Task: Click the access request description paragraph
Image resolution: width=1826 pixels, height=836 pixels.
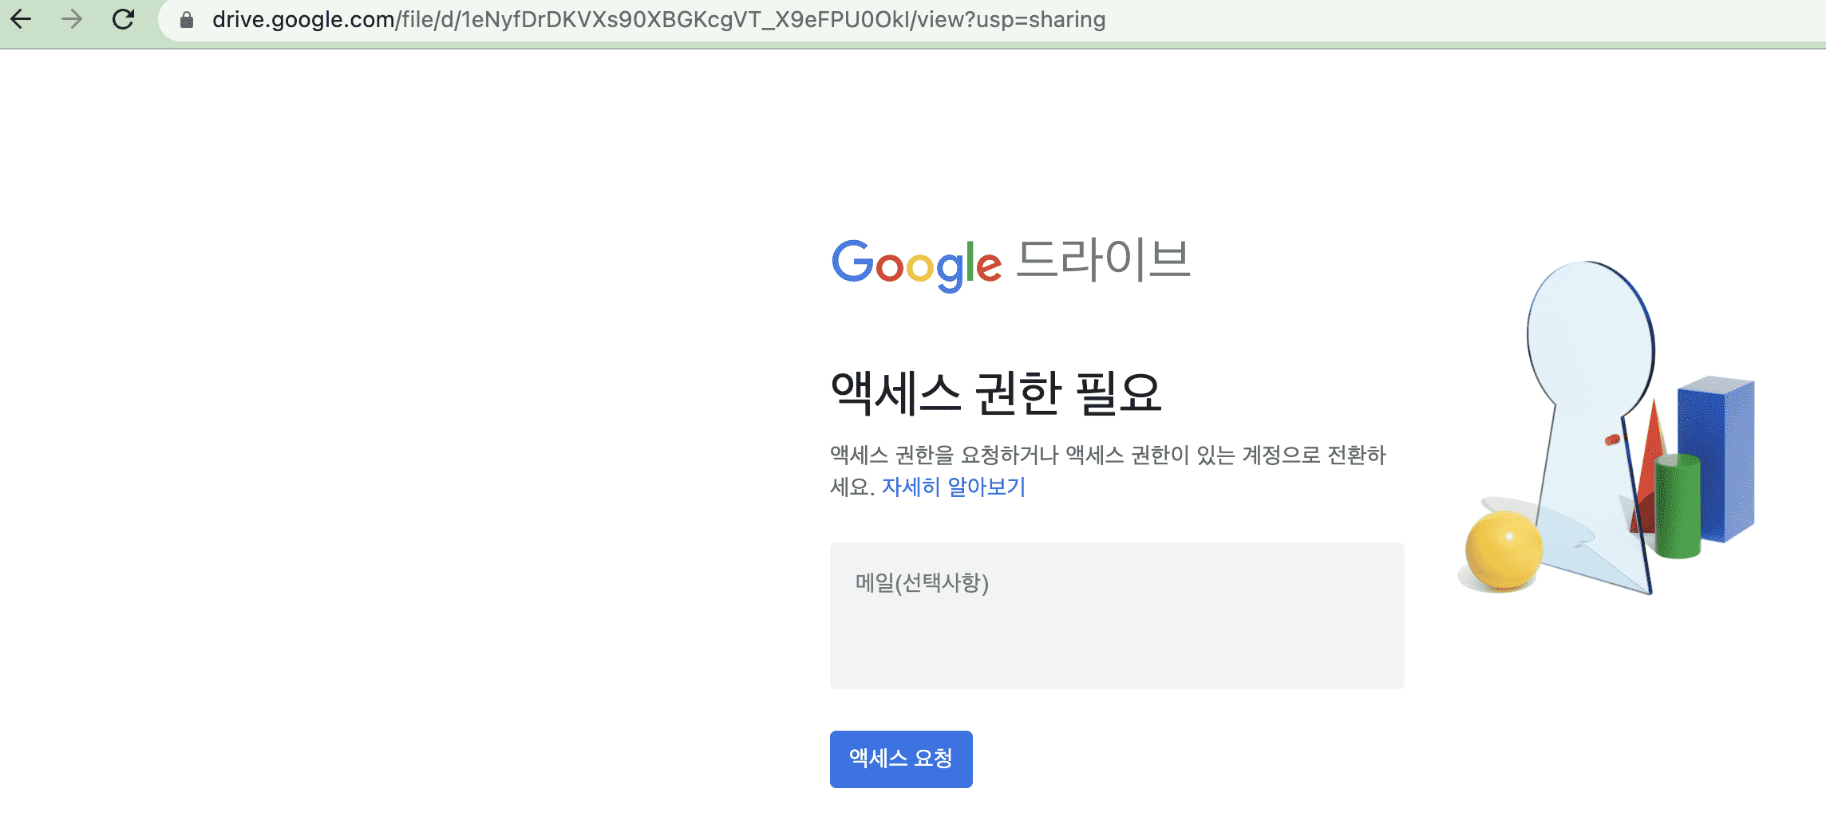Action: tap(1108, 471)
